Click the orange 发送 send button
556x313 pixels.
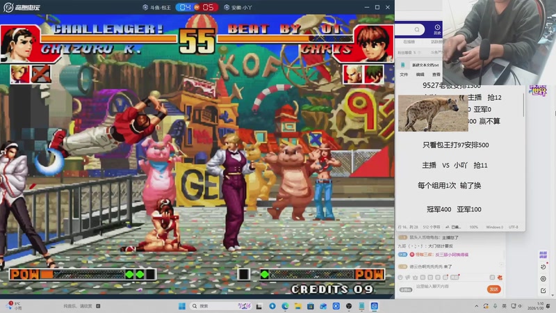[x=494, y=289]
